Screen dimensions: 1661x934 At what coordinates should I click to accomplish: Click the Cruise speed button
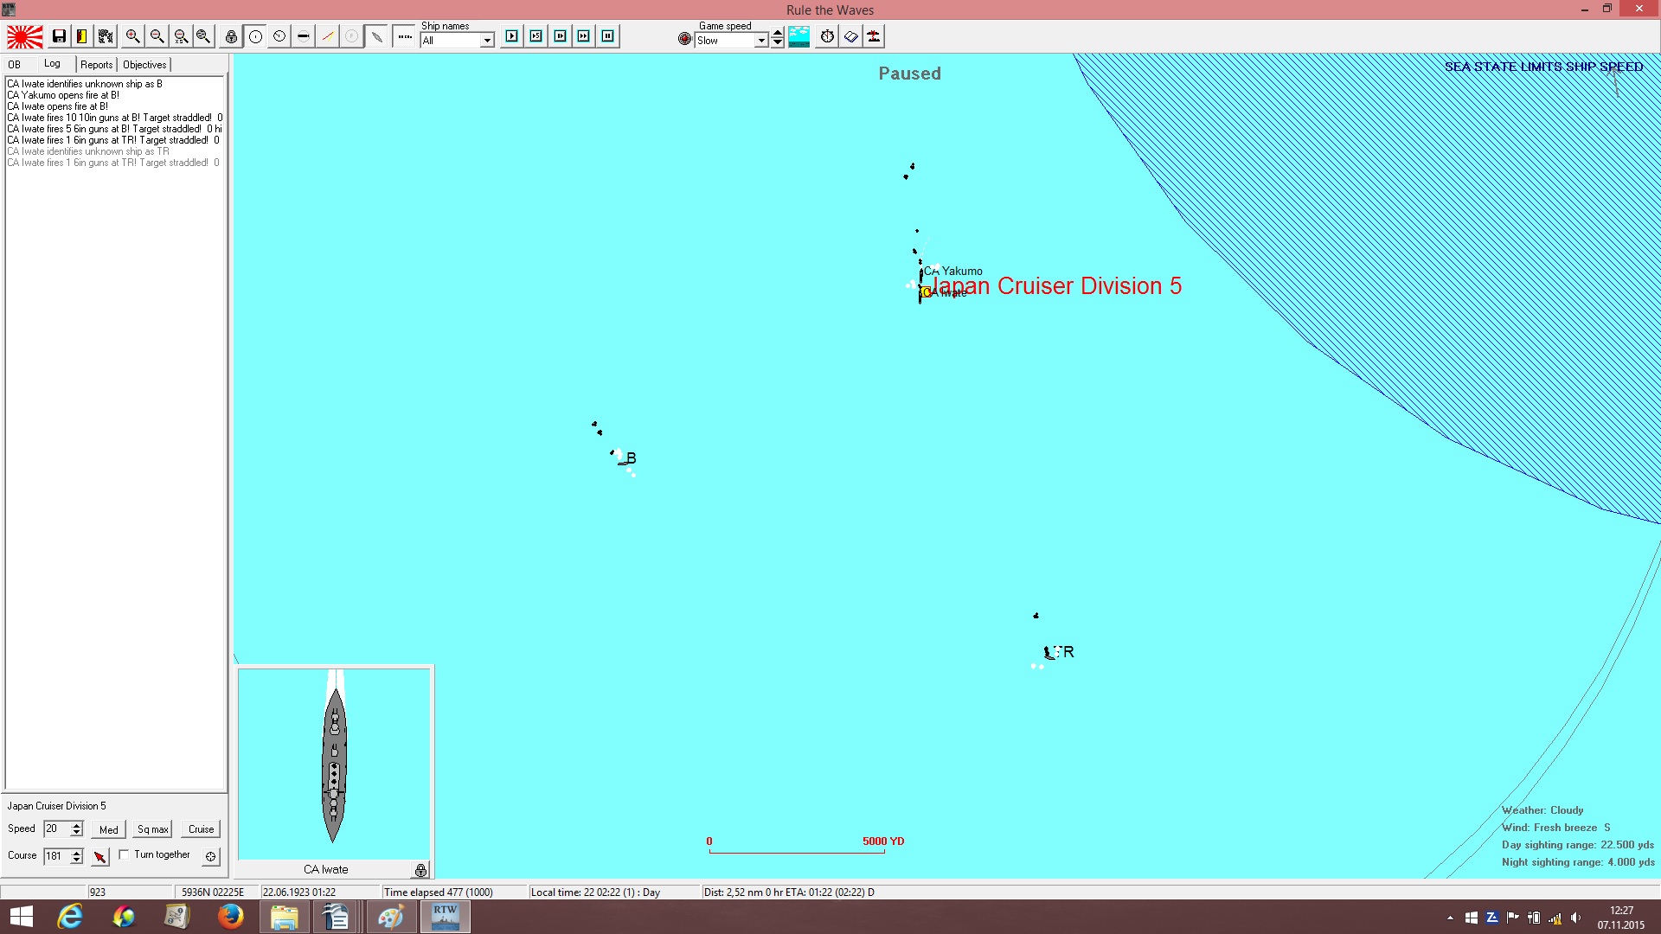pyautogui.click(x=202, y=829)
